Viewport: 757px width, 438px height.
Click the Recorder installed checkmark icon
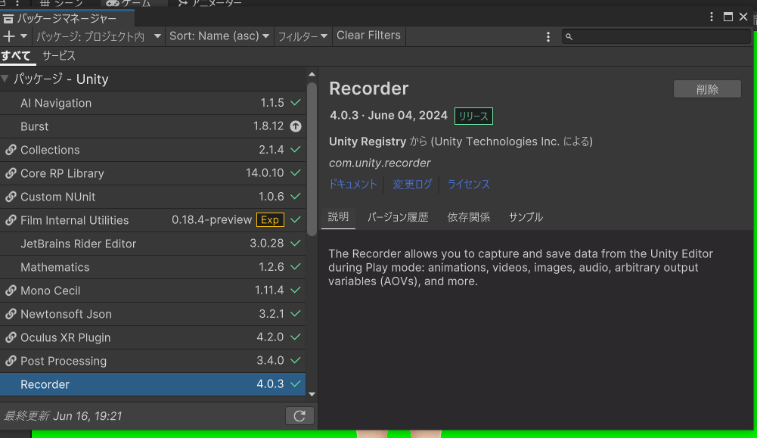point(296,384)
